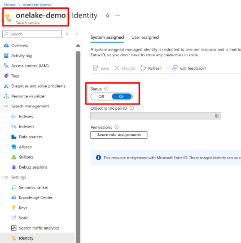241x243 pixels.
Task: Click the sidebar vertical scrollbar thumb
Action: [x=78, y=146]
